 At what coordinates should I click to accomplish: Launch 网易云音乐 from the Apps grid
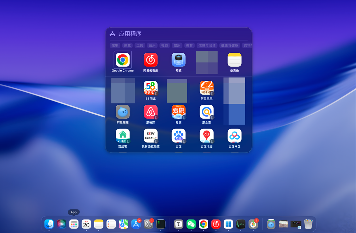click(151, 60)
